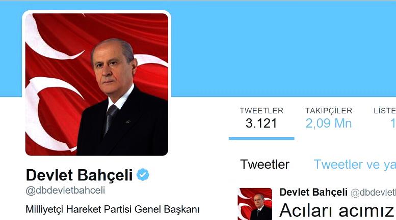Click the small avatar beside the tweet
This screenshot has width=396, height=220.
coord(255,204)
